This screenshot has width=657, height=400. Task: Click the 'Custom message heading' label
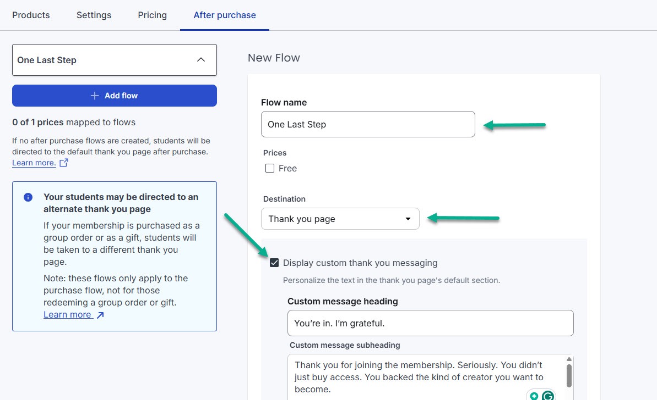[x=343, y=301]
